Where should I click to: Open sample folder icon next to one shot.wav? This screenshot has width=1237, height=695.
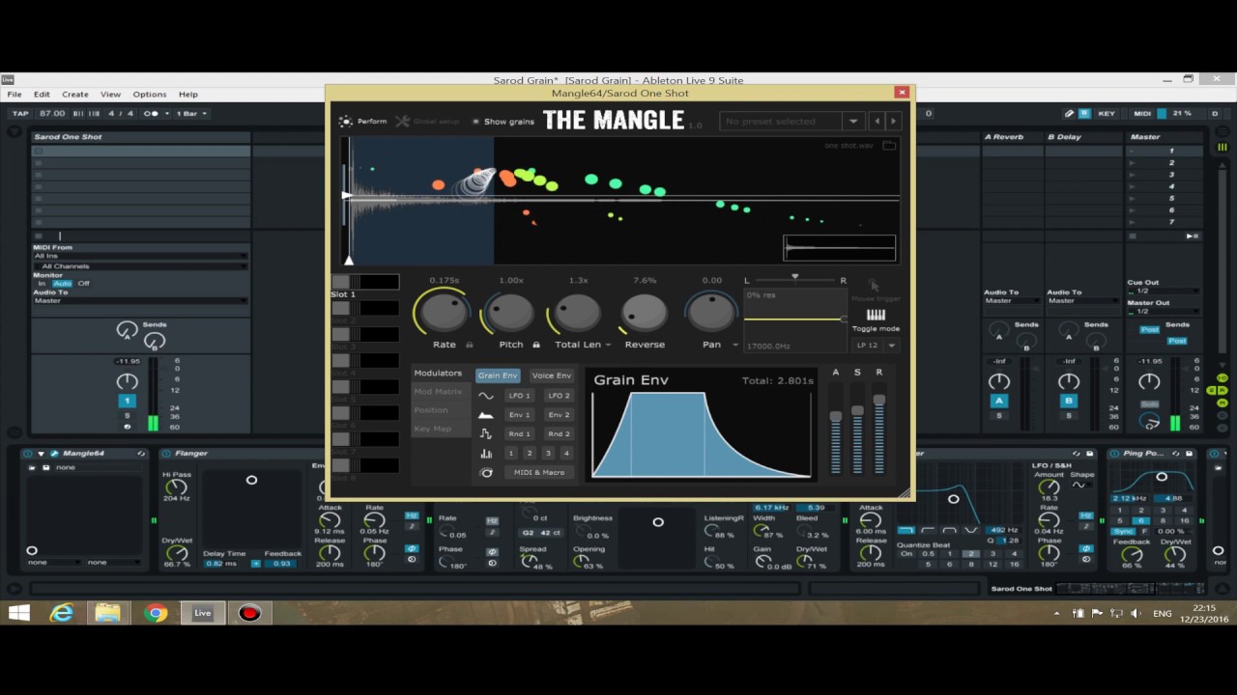click(889, 146)
